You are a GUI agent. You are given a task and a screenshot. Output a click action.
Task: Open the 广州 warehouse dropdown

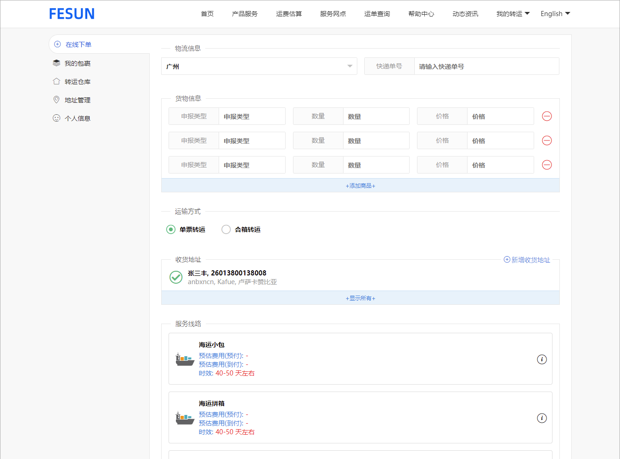(259, 66)
